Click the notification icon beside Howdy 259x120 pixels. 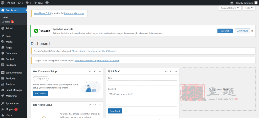click(232, 3)
